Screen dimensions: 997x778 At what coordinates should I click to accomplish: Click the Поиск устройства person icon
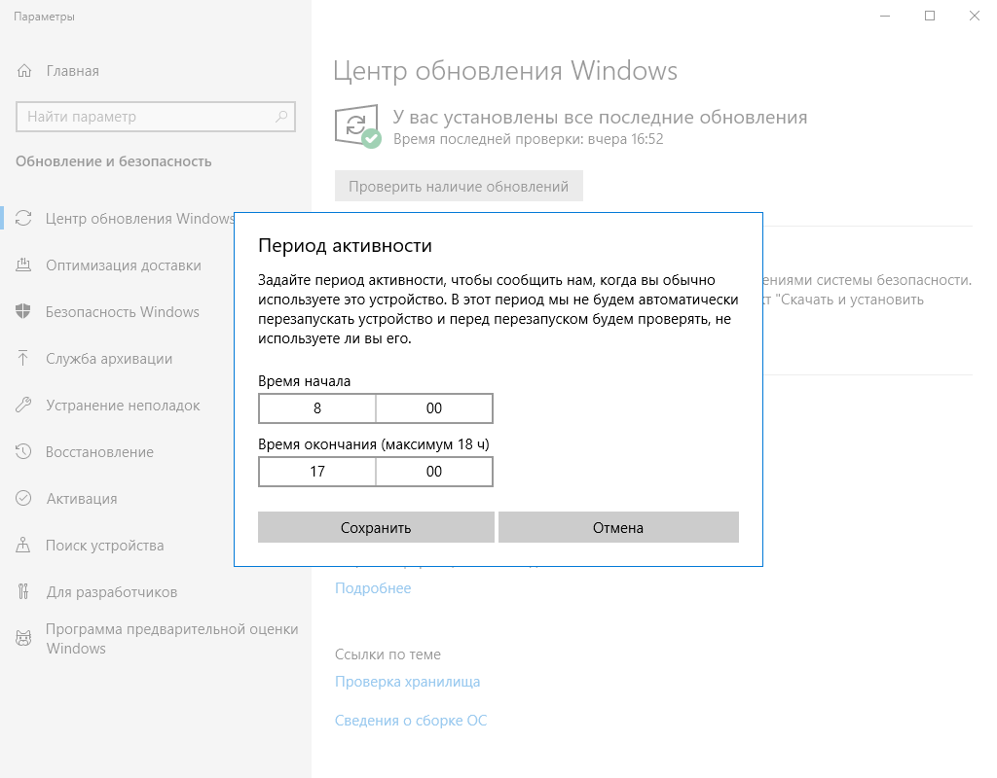pos(24,546)
